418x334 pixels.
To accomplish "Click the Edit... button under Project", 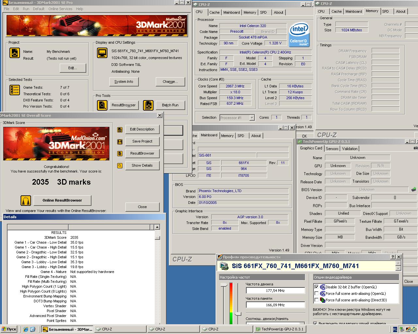I will 73,68.
